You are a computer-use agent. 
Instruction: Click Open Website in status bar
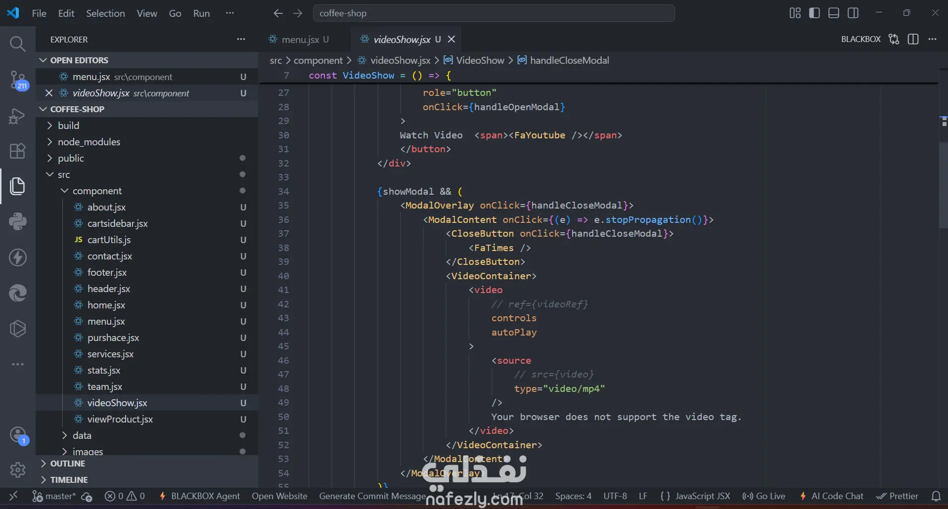pos(279,496)
